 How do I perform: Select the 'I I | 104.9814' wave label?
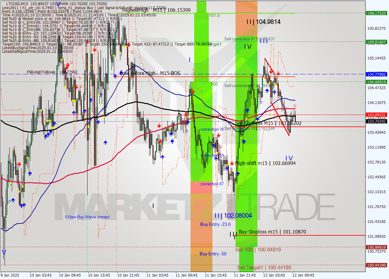coord(263,22)
